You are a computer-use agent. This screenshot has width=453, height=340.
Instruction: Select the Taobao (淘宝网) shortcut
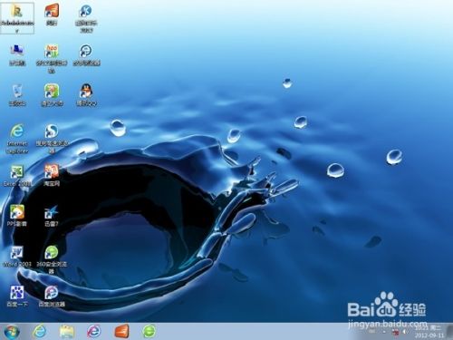coord(52,175)
